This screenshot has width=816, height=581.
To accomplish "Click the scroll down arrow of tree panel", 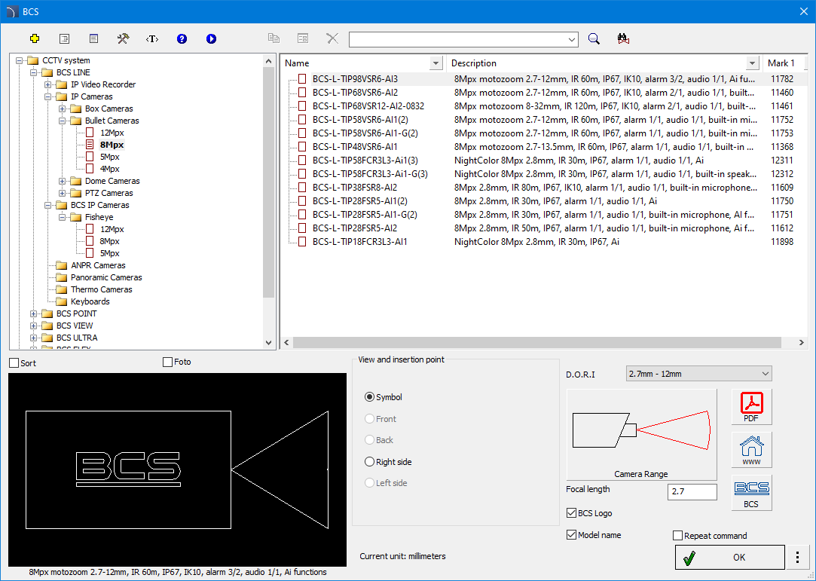I will click(x=268, y=343).
